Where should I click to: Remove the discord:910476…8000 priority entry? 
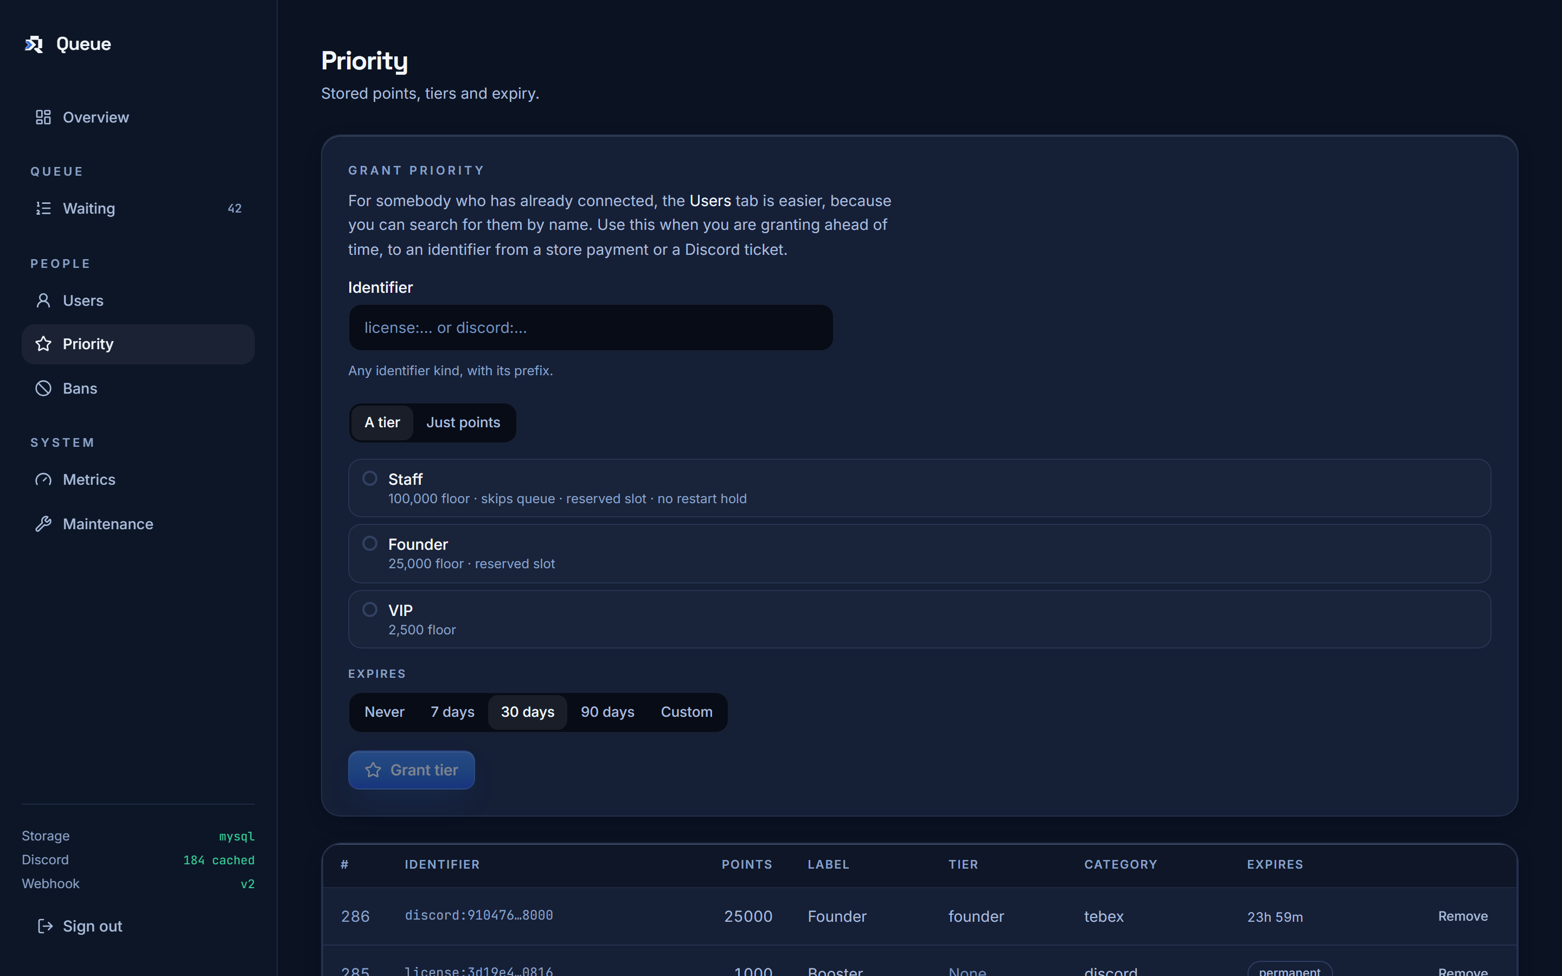tap(1463, 916)
